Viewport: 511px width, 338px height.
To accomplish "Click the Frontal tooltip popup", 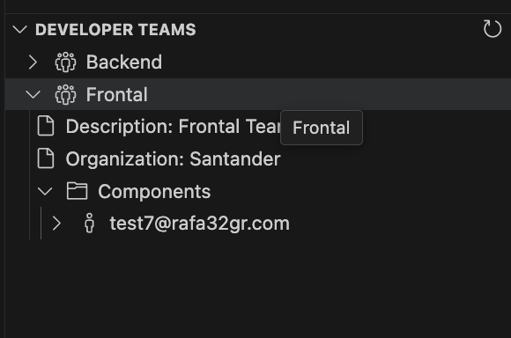I will pyautogui.click(x=322, y=128).
